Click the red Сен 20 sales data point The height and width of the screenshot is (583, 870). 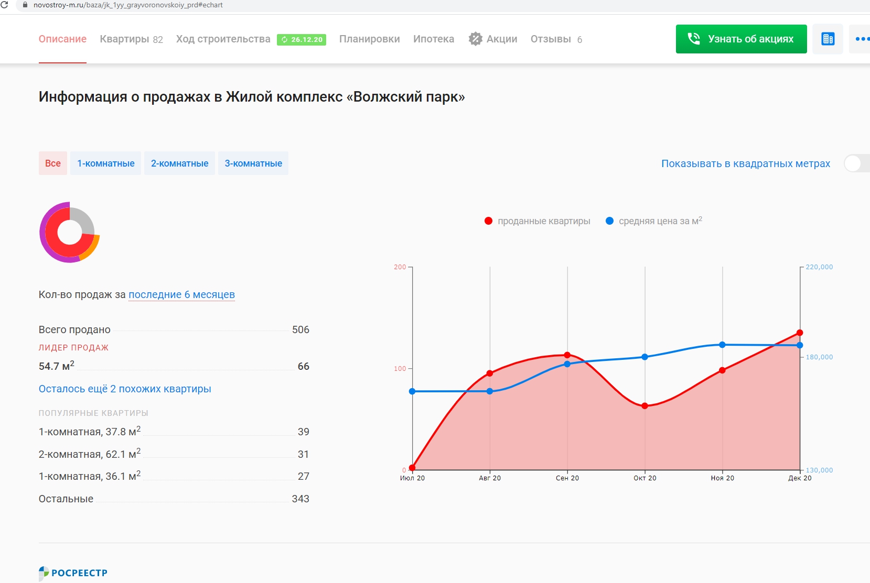click(x=567, y=355)
